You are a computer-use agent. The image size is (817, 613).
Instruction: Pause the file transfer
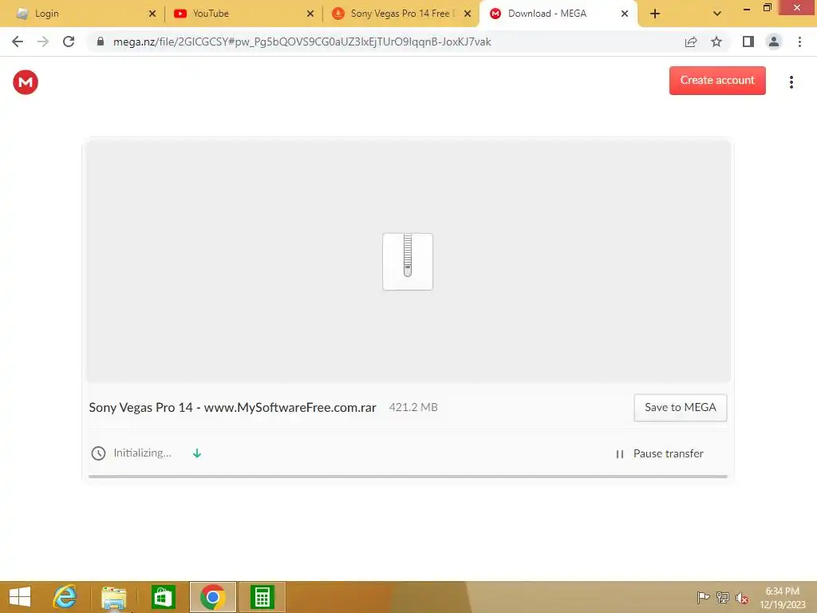(x=659, y=453)
